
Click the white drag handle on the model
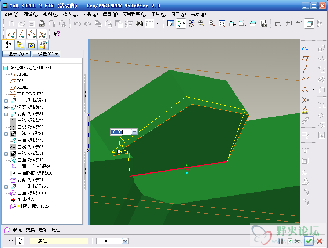[x=119, y=152]
